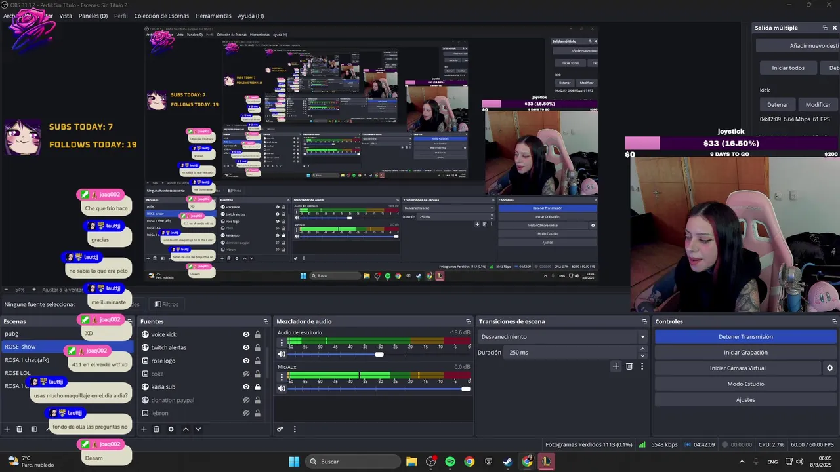Select the pubg scene
The image size is (840, 472).
click(12, 334)
